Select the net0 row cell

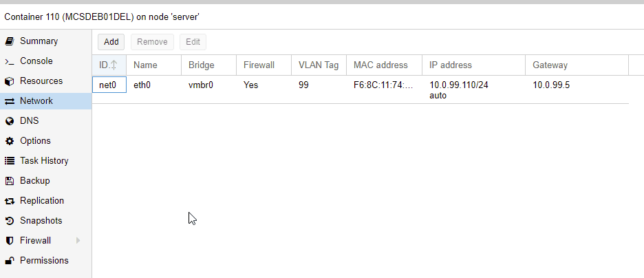[109, 85]
